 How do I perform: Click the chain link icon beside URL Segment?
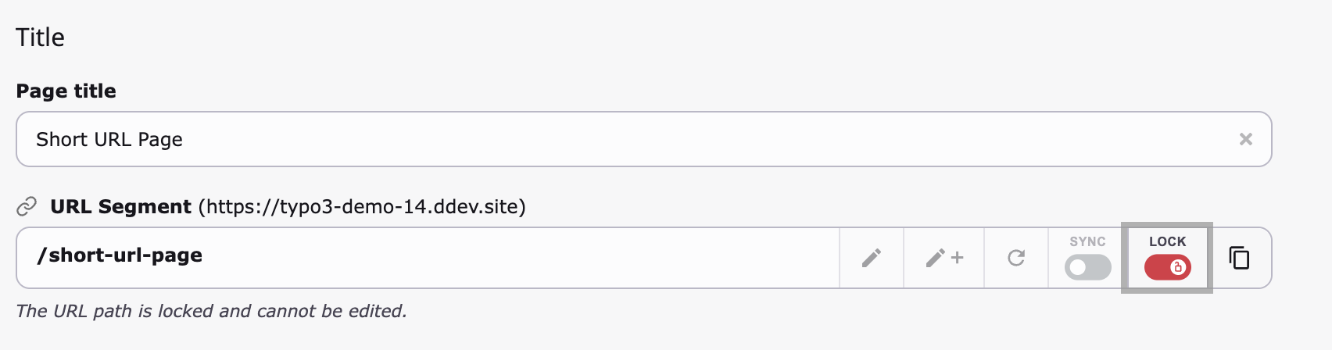tap(27, 206)
